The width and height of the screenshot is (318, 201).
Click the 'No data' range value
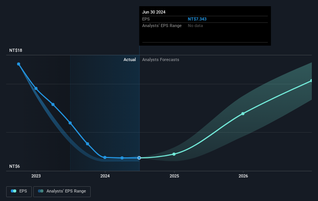(x=195, y=26)
